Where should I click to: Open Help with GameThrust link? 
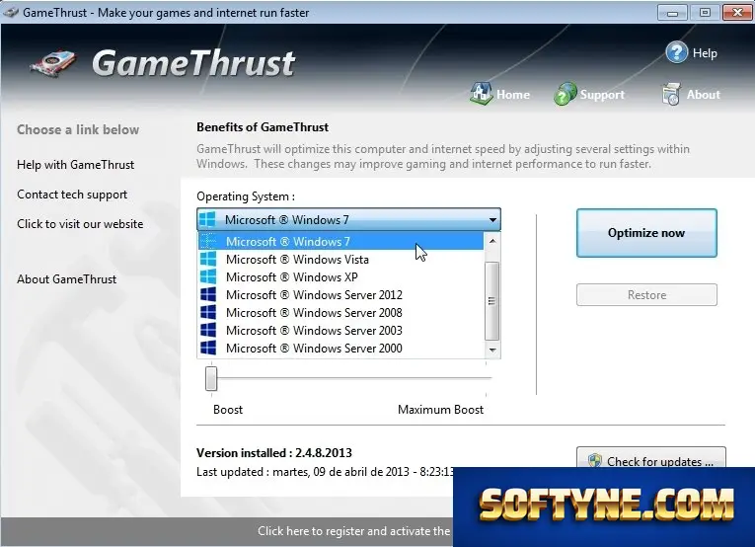click(76, 165)
